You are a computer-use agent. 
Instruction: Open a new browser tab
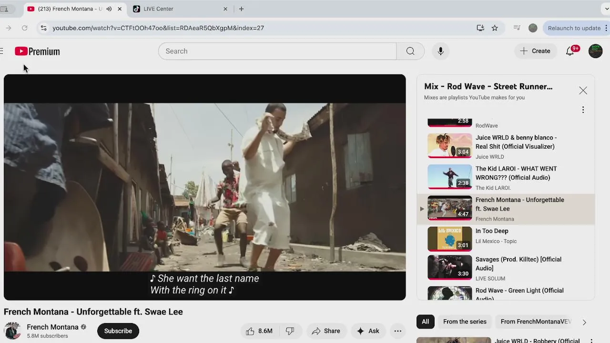click(241, 9)
